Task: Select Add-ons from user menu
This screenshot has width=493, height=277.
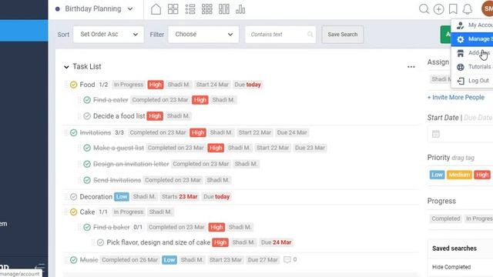Action: 473,53
